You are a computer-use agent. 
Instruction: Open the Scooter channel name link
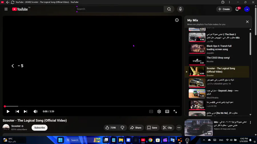coord(16,126)
